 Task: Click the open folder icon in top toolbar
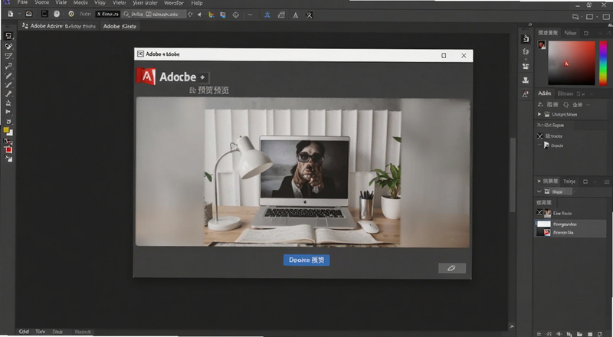point(28,14)
